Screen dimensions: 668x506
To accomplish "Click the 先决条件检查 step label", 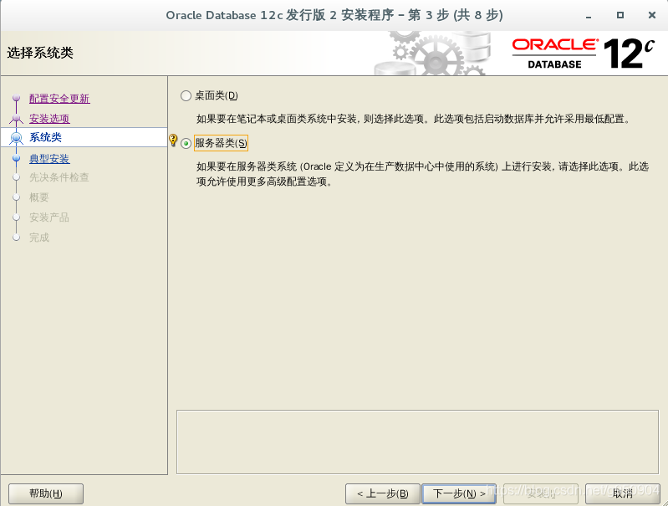I will (x=59, y=177).
